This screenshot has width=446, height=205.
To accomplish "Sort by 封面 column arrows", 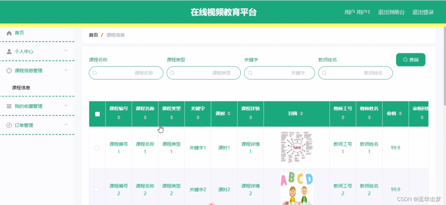I will (302, 114).
